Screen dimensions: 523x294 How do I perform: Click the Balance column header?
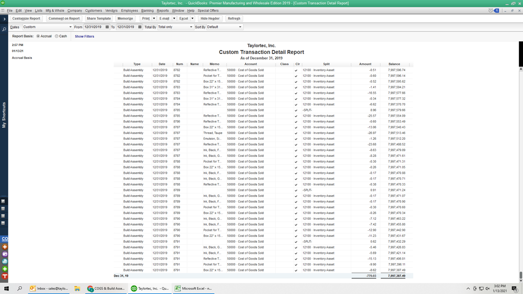pyautogui.click(x=394, y=64)
